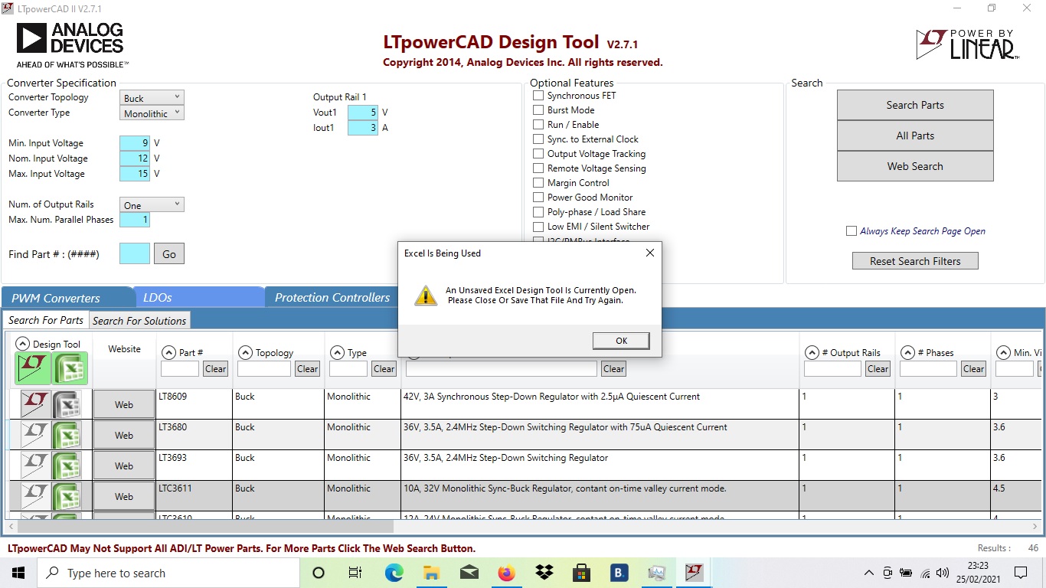Screen dimensions: 1046x588
Task: Open the notification center icon
Action: click(x=1020, y=573)
